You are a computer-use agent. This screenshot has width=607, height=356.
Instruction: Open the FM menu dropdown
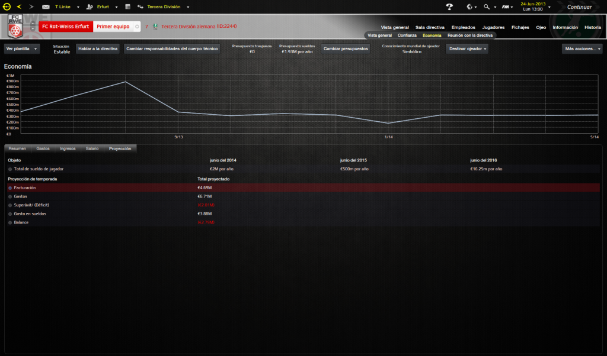[507, 7]
